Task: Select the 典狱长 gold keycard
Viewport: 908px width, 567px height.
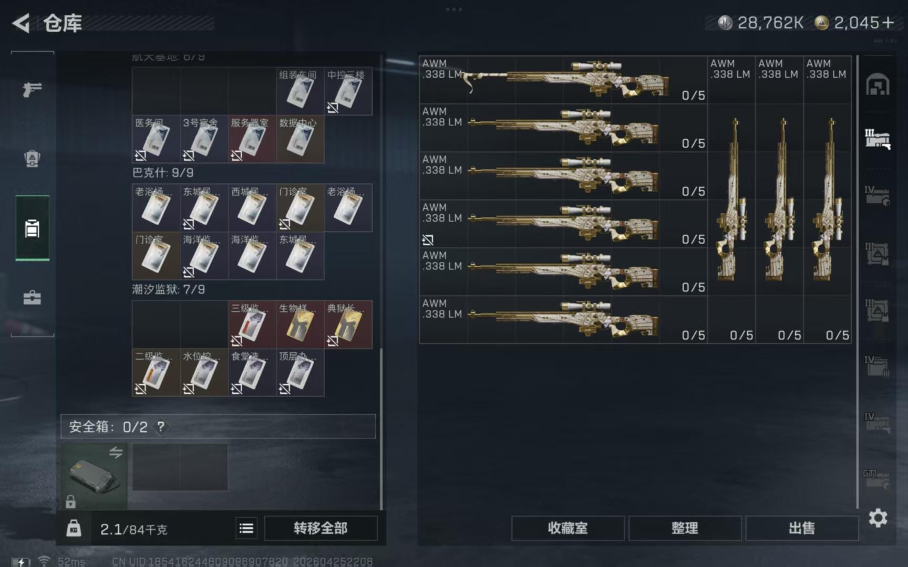Action: tap(348, 324)
